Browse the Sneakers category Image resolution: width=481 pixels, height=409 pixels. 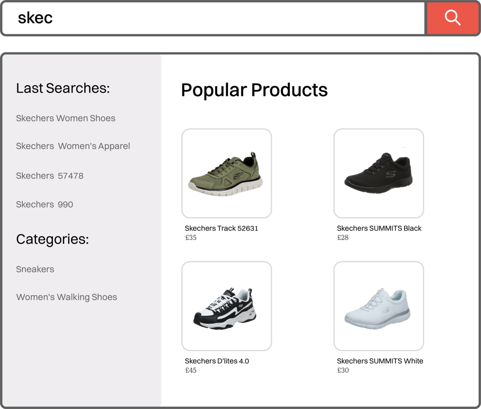coord(35,269)
